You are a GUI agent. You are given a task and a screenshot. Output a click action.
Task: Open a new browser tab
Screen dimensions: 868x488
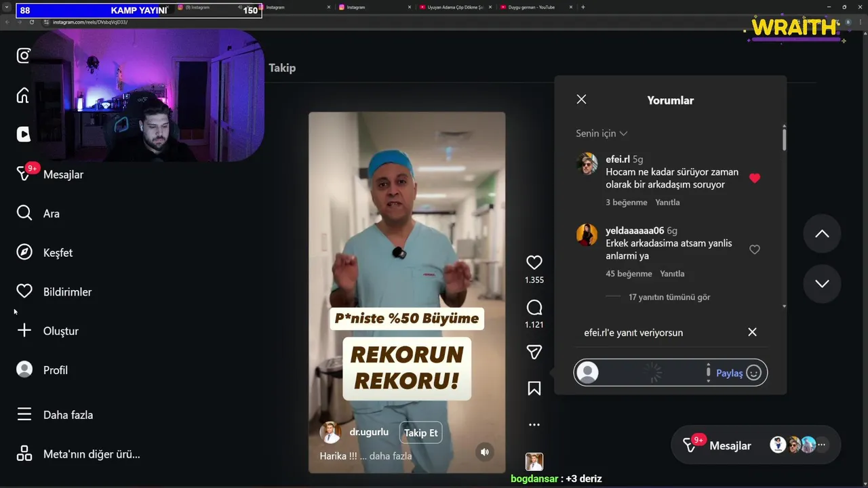583,7
